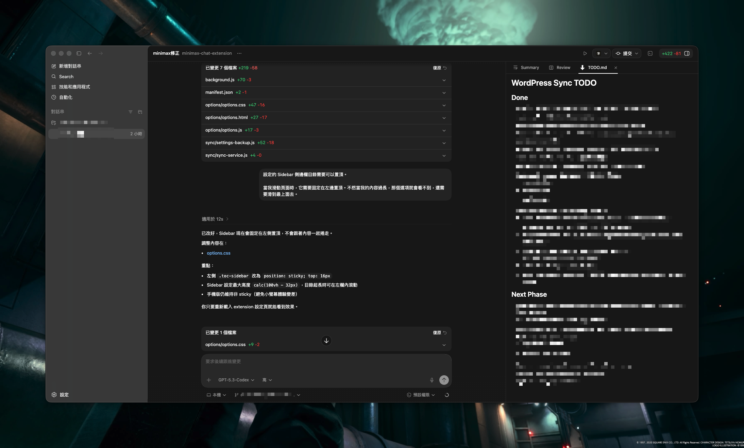The height and width of the screenshot is (448, 744).
Task: Expand the background.js diff row
Action: pyautogui.click(x=326, y=80)
